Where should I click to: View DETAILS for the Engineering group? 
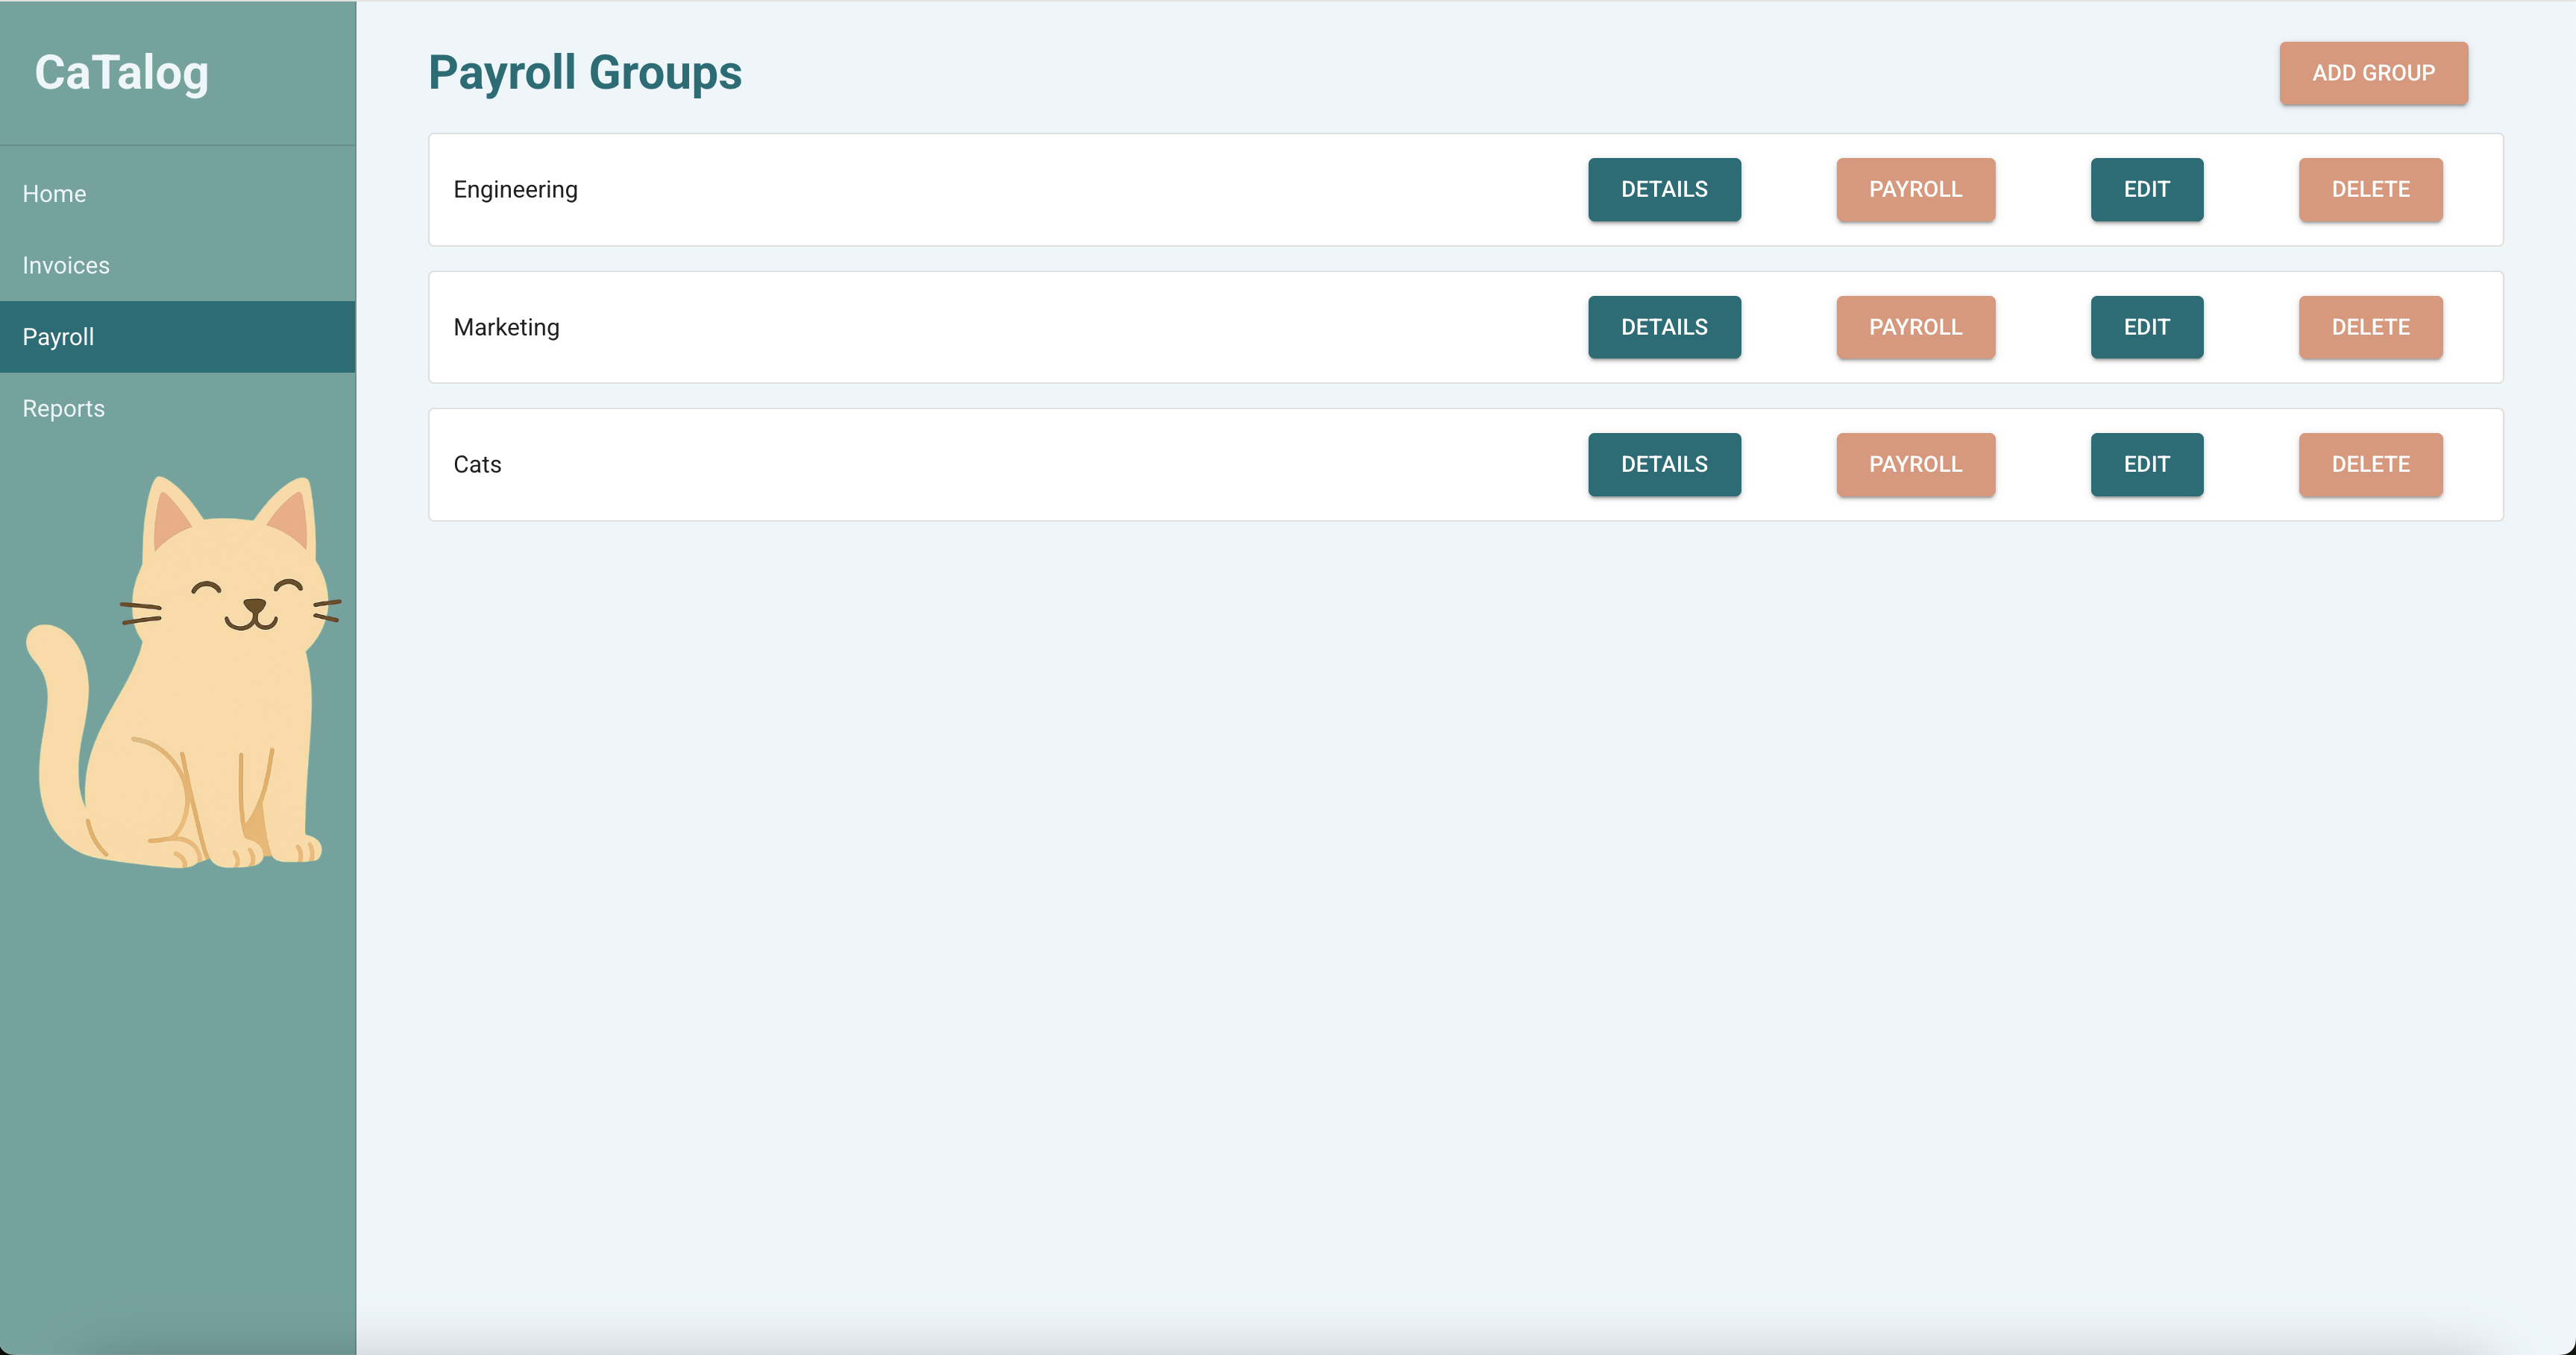(1664, 189)
